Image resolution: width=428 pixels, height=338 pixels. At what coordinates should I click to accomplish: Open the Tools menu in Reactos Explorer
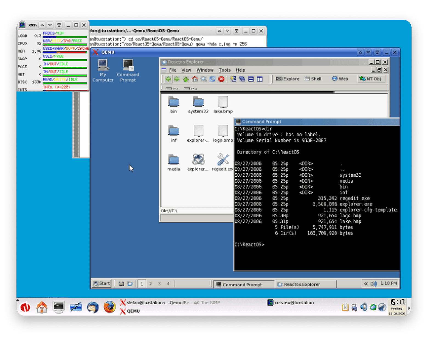coord(224,70)
